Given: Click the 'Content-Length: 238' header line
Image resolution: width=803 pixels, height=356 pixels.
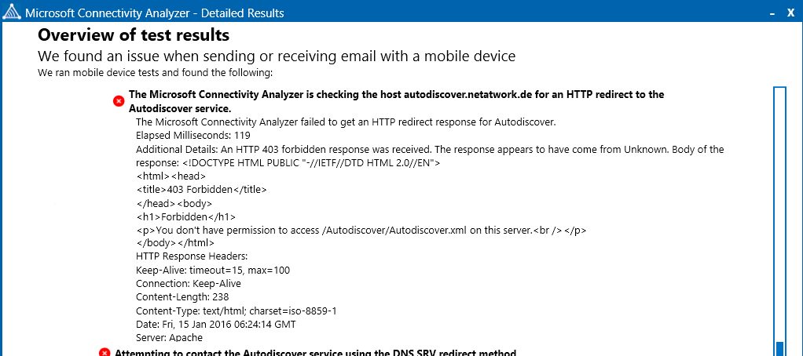Looking at the screenshot, I should tap(182, 296).
